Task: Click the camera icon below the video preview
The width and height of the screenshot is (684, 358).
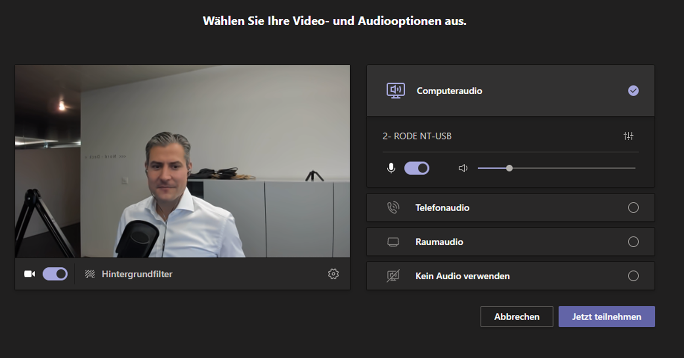Action: [x=29, y=274]
